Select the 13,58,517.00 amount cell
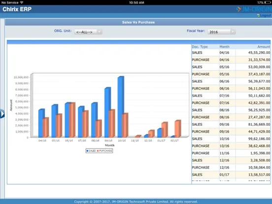This screenshot has width=272, height=204. [x=253, y=175]
